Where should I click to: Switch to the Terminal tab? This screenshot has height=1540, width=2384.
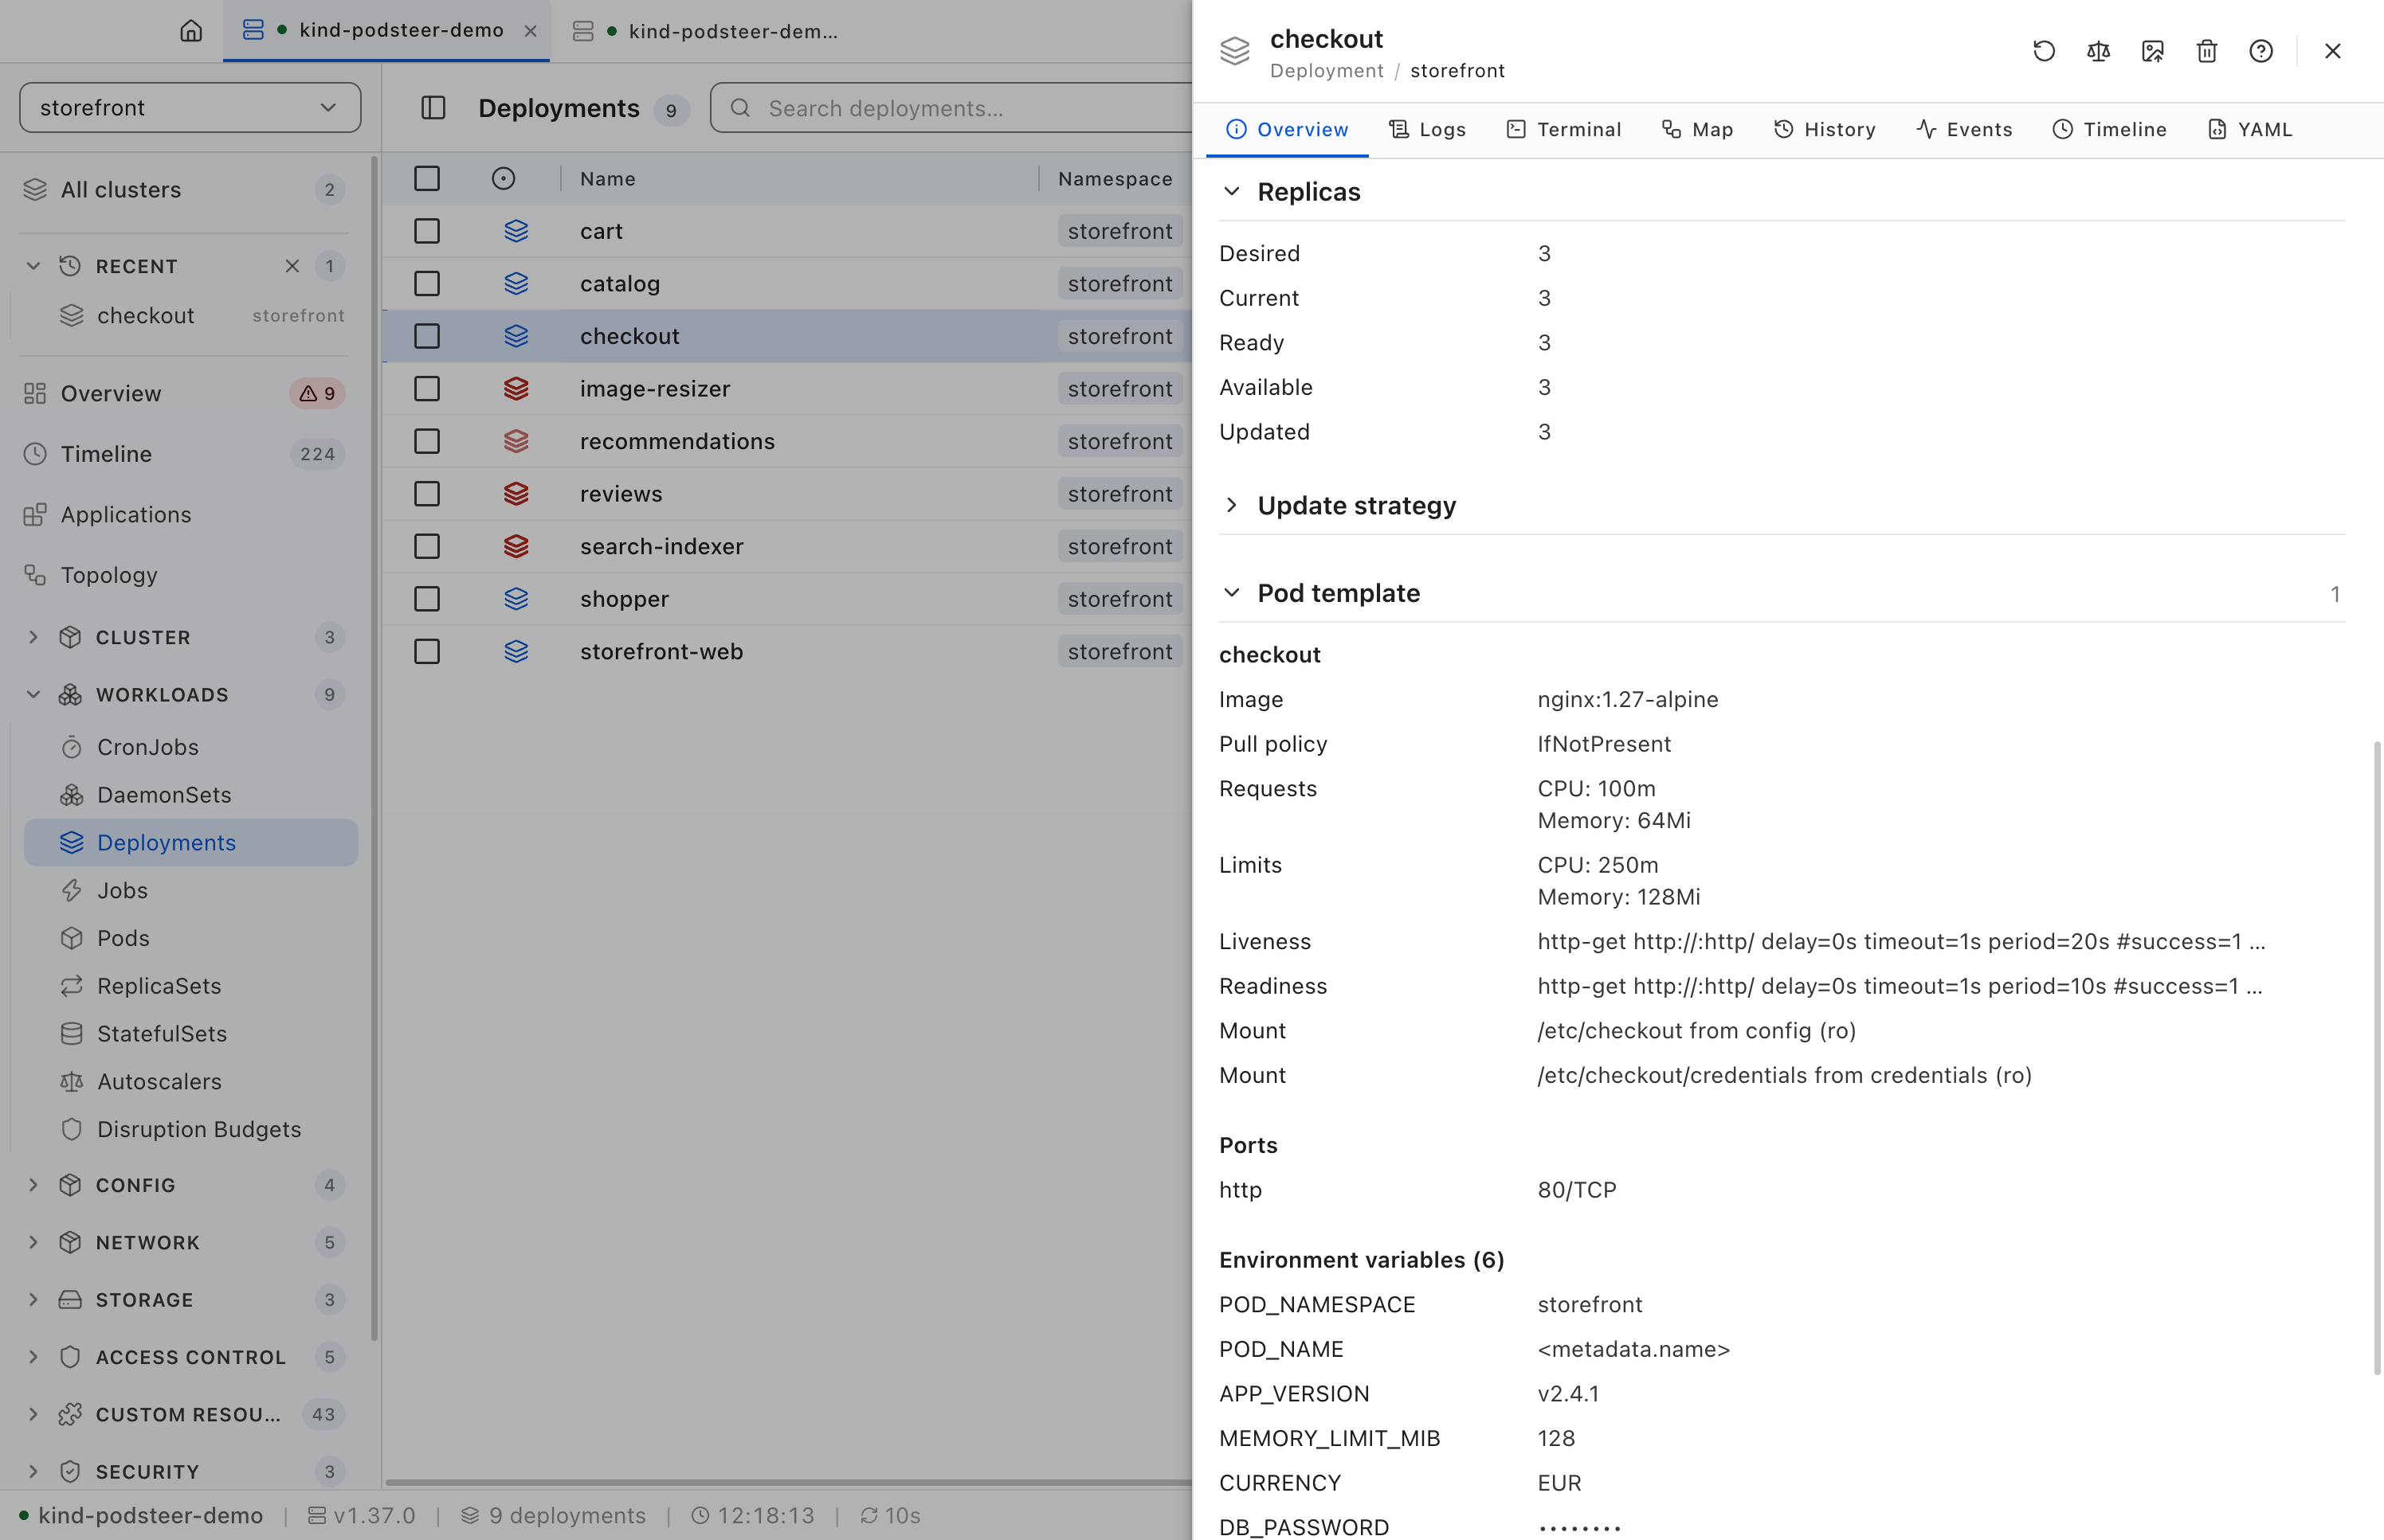tap(1563, 129)
